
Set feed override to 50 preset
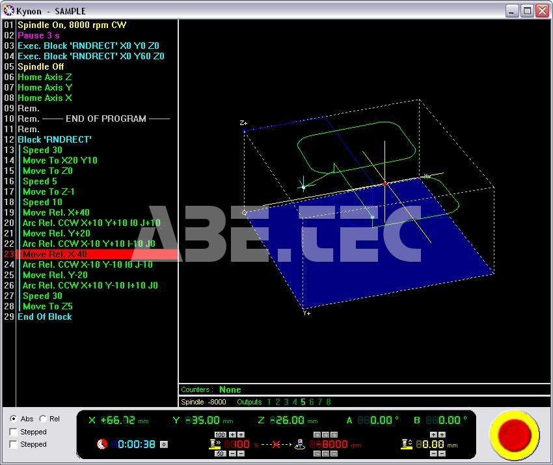[220, 454]
